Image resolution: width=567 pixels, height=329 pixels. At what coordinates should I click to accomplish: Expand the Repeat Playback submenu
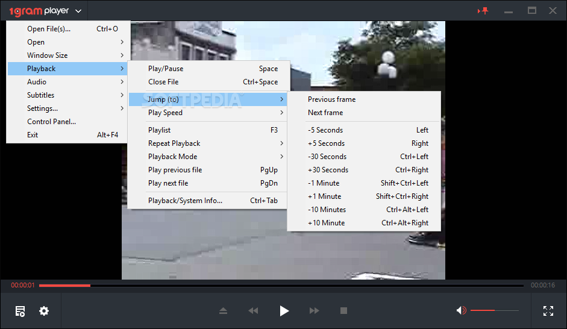[x=208, y=143]
